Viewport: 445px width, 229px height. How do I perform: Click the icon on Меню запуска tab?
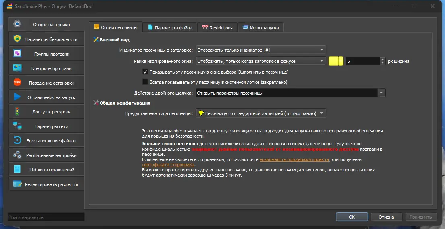tap(245, 27)
